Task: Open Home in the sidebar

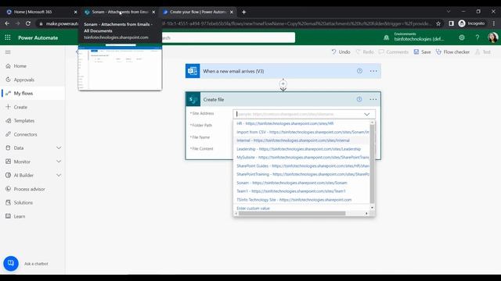Action: click(x=20, y=66)
